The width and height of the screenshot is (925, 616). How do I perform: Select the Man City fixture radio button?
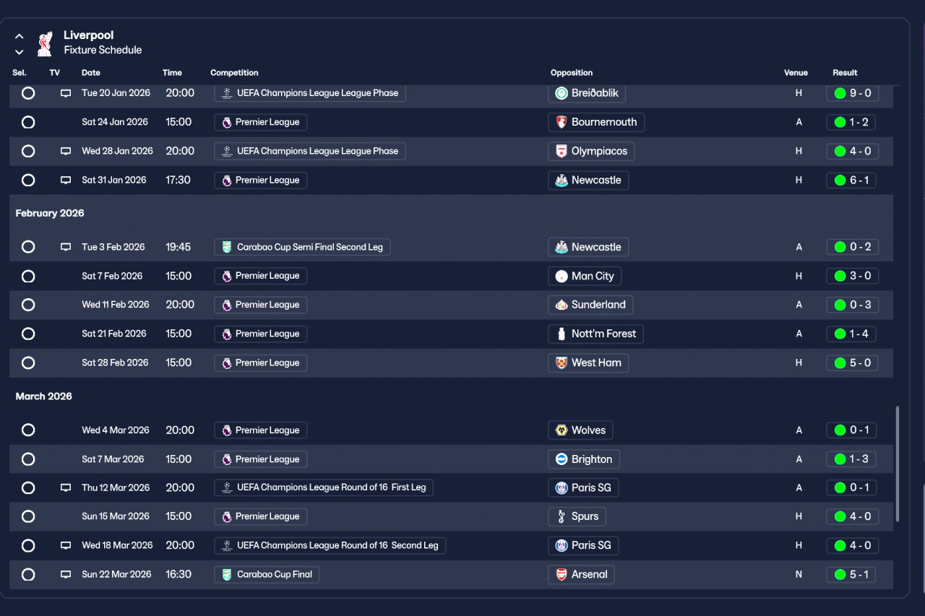click(28, 276)
